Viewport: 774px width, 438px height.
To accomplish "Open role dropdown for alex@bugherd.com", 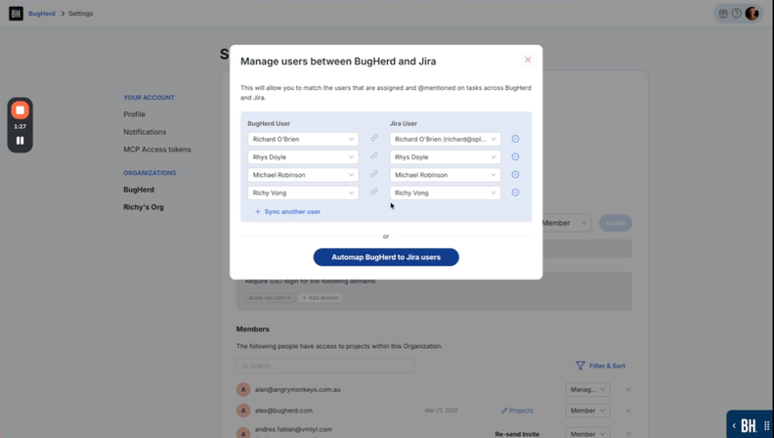I will click(x=587, y=411).
